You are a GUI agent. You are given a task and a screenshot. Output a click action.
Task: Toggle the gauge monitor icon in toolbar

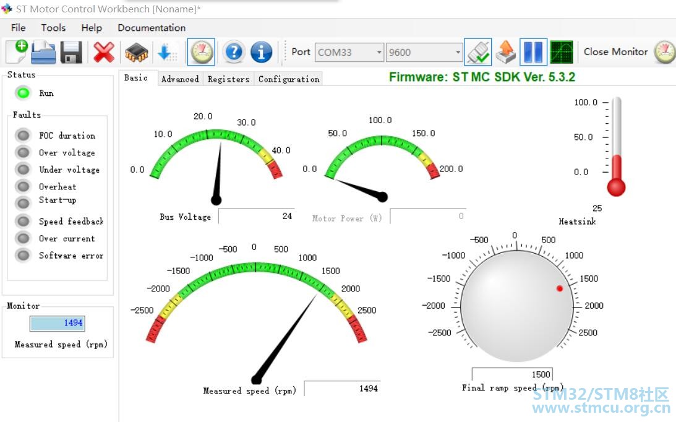(202, 52)
